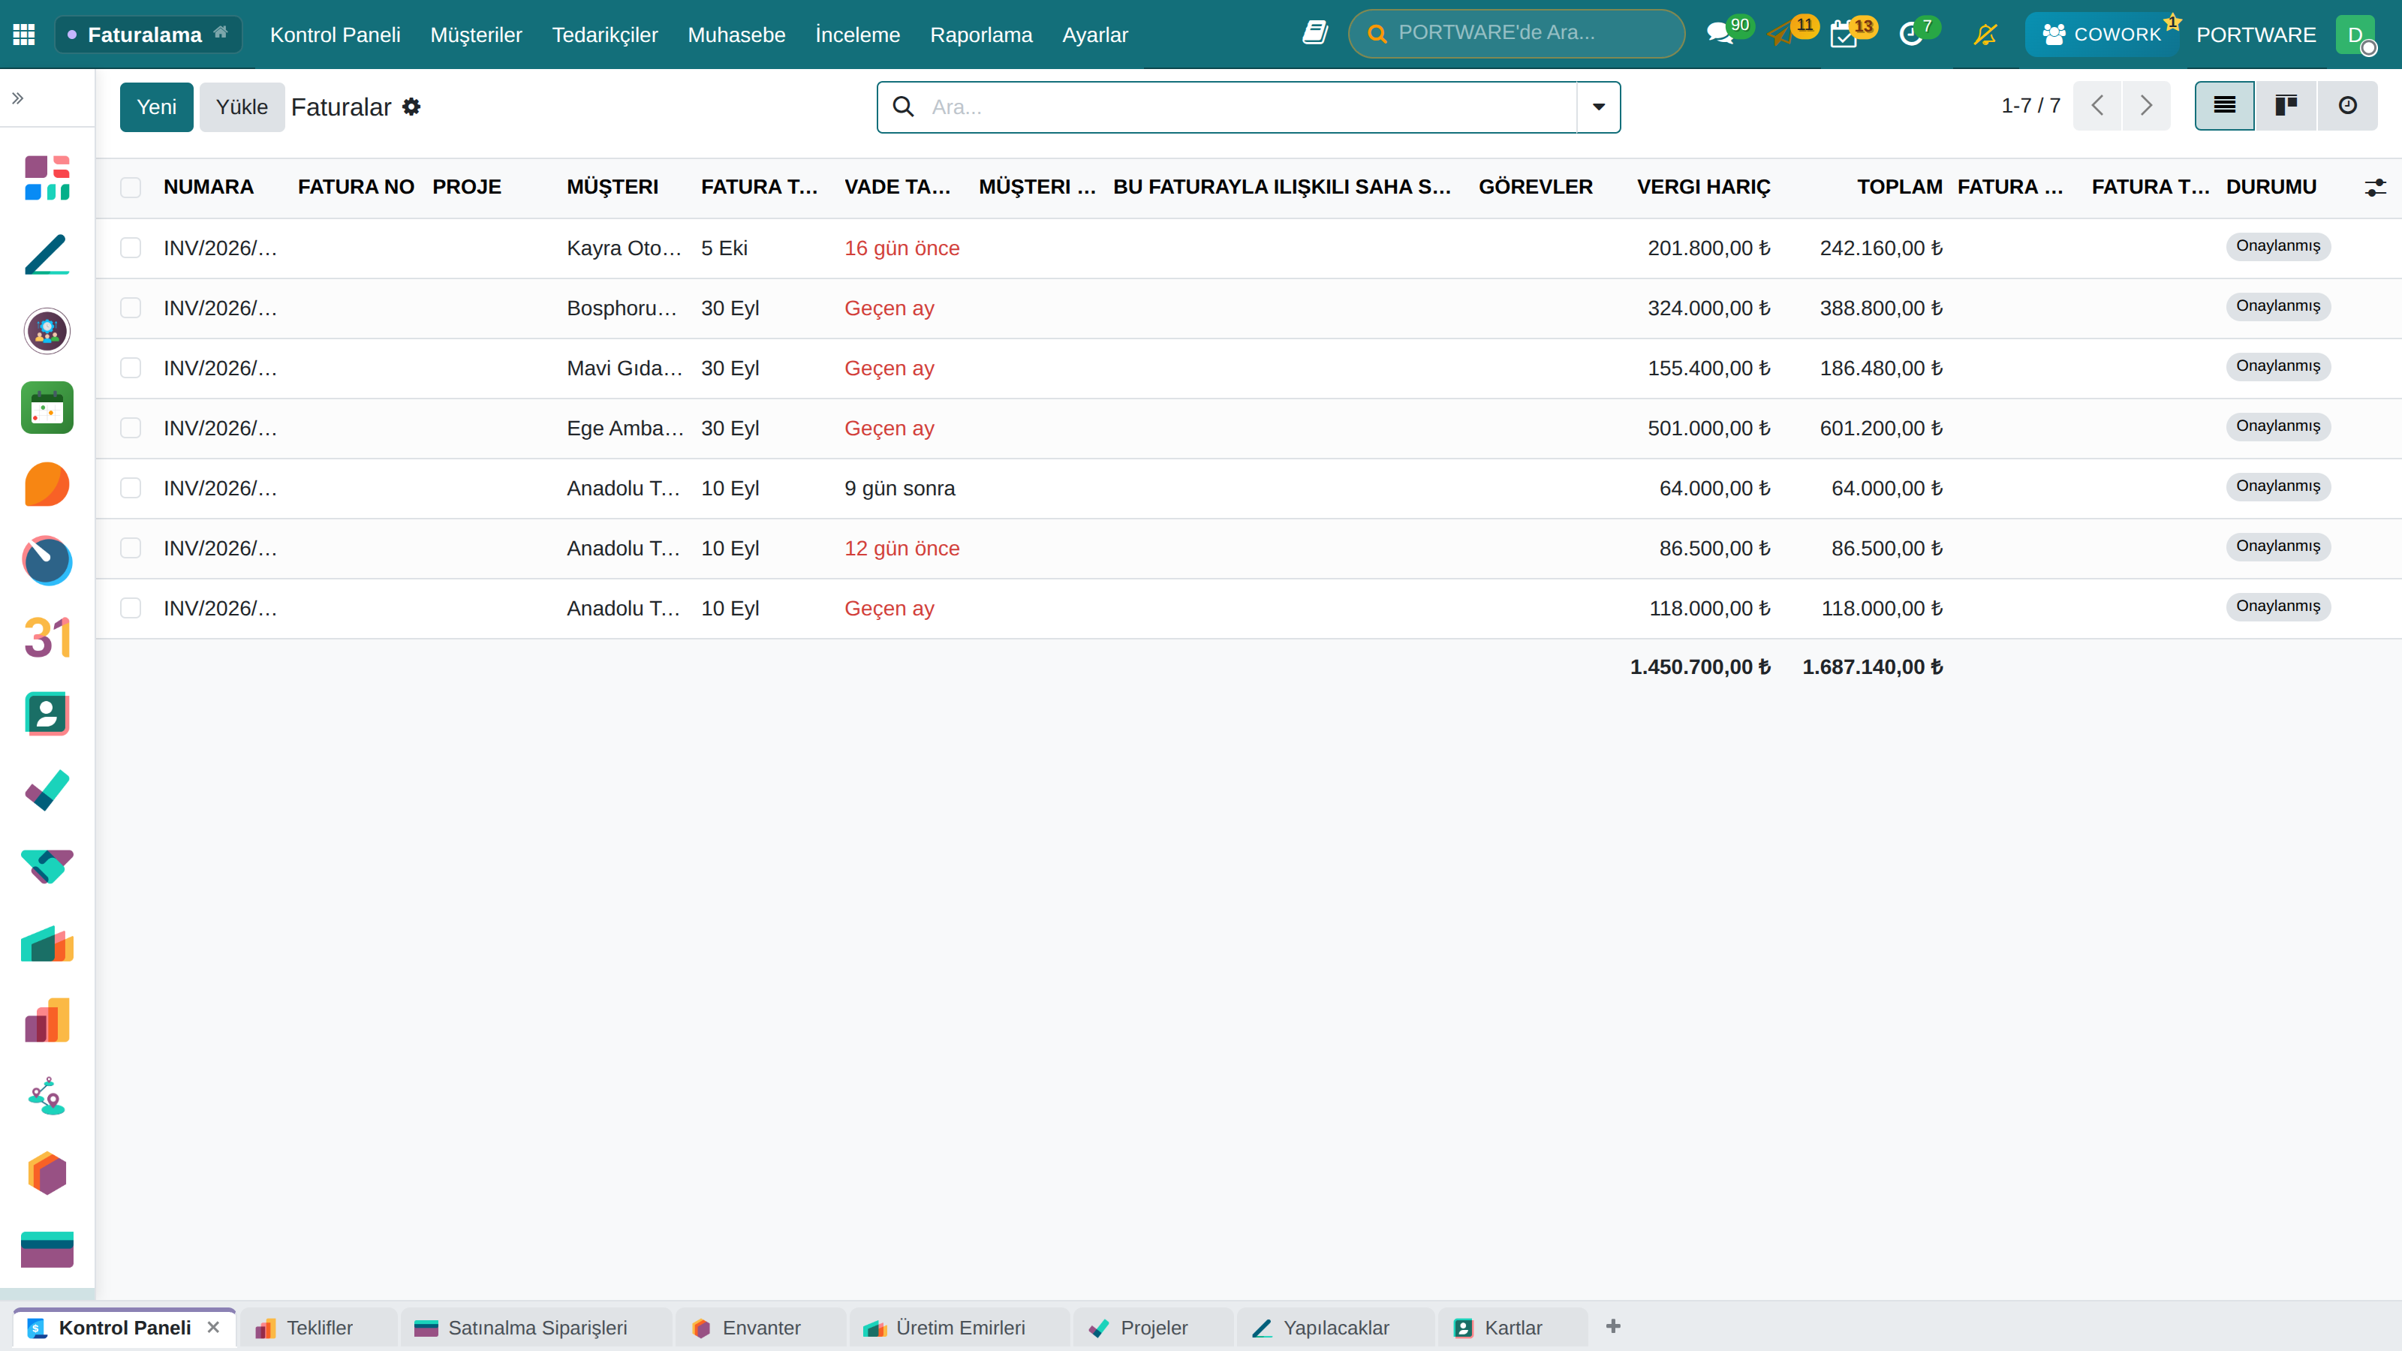
Task: Switch to the Envanter bottom tab
Action: (761, 1328)
